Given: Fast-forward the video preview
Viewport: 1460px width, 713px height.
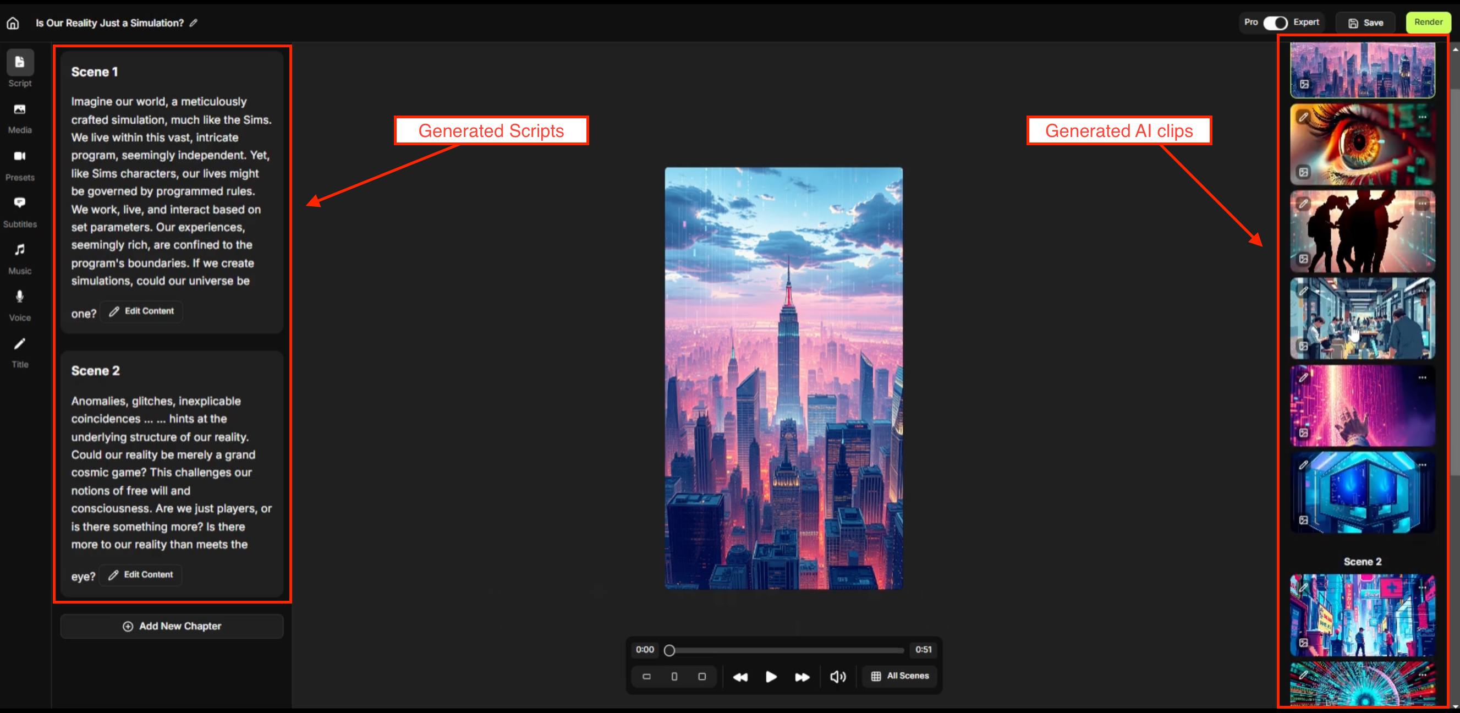Looking at the screenshot, I should 802,677.
